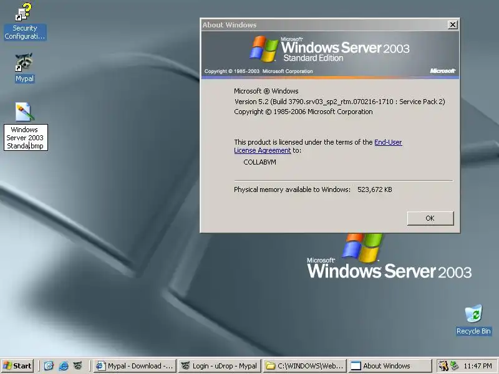Activate the About Windows taskbar button
This screenshot has width=499, height=374.
pyautogui.click(x=390, y=366)
